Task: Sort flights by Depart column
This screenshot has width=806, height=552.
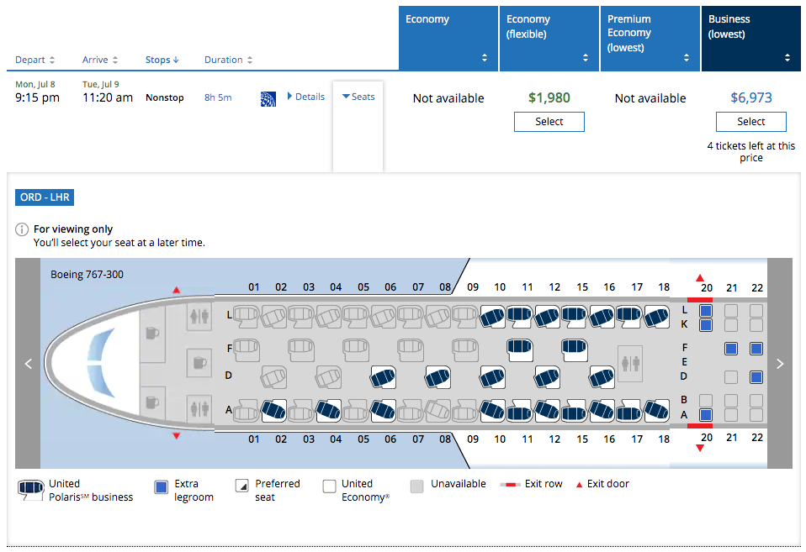Action: pos(35,60)
